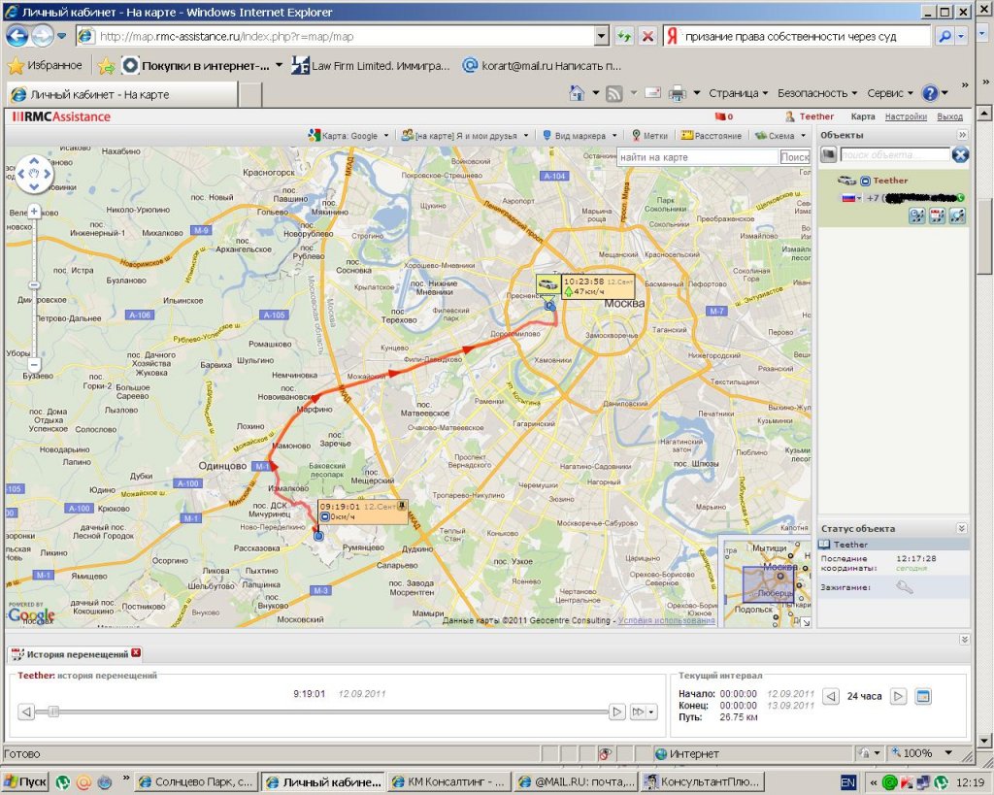Image resolution: width=994 pixels, height=795 pixels.
Task: Click the IE Help question mark icon
Action: [930, 93]
